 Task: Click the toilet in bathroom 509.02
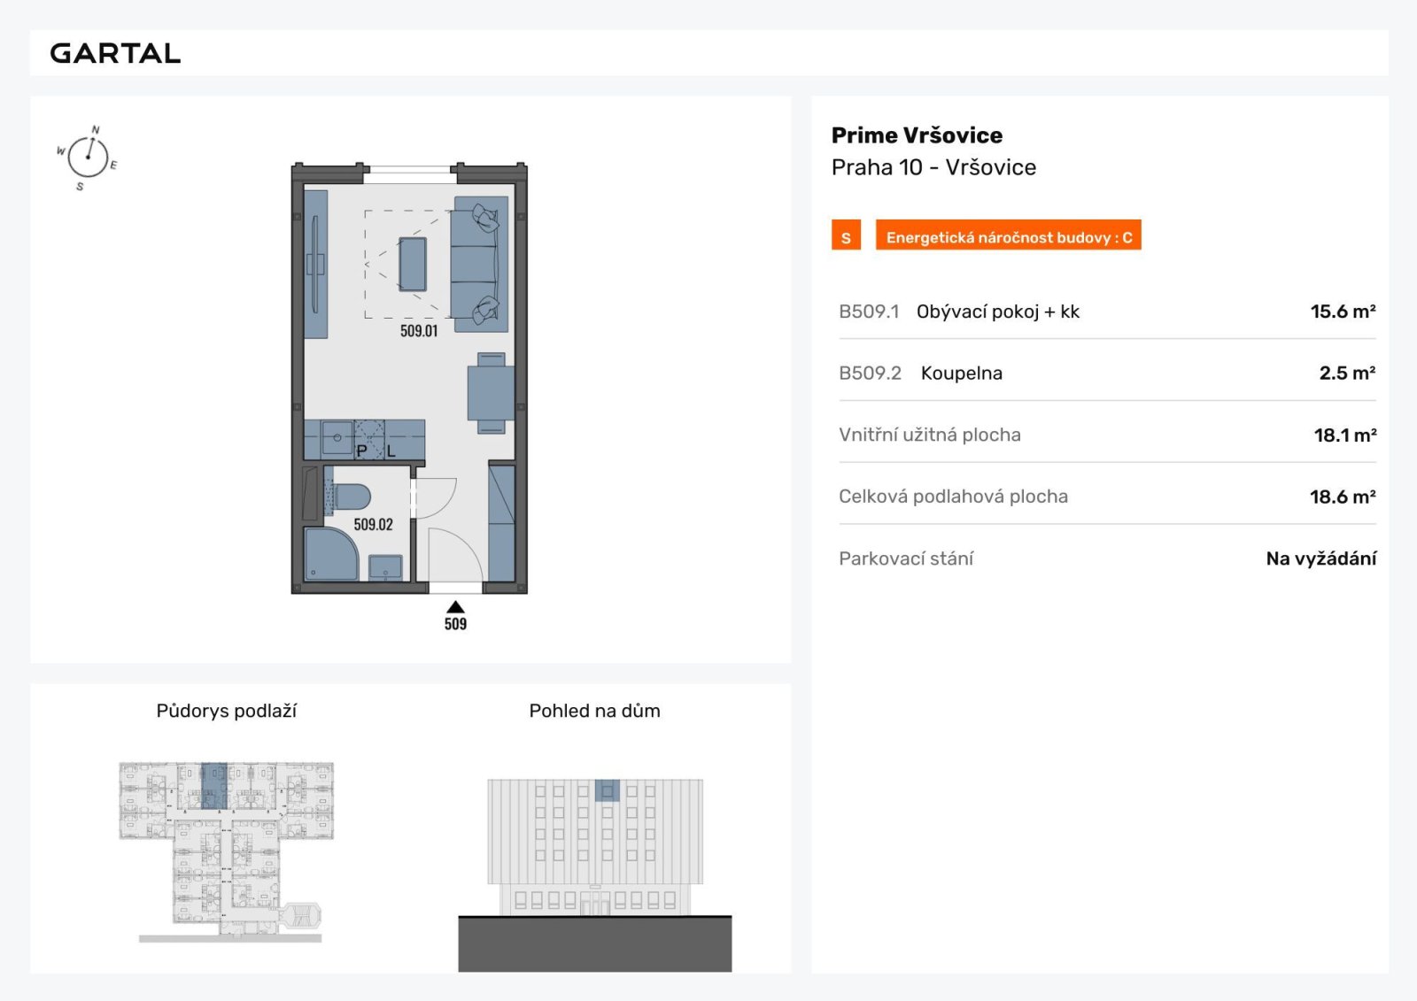pyautogui.click(x=351, y=497)
